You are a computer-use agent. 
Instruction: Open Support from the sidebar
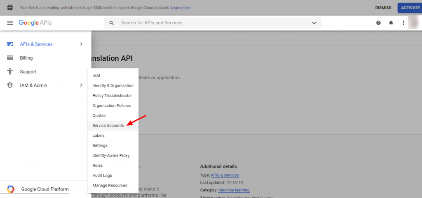tap(28, 71)
